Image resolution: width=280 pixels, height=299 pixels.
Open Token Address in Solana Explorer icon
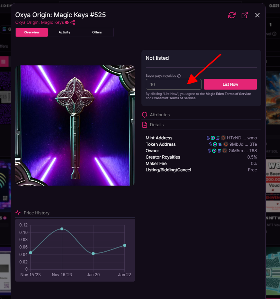[220, 144]
